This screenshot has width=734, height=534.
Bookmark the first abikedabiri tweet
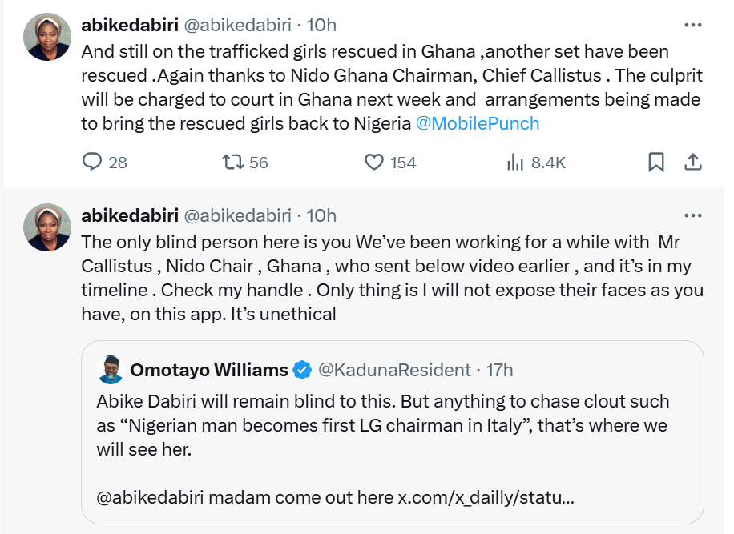[655, 163]
